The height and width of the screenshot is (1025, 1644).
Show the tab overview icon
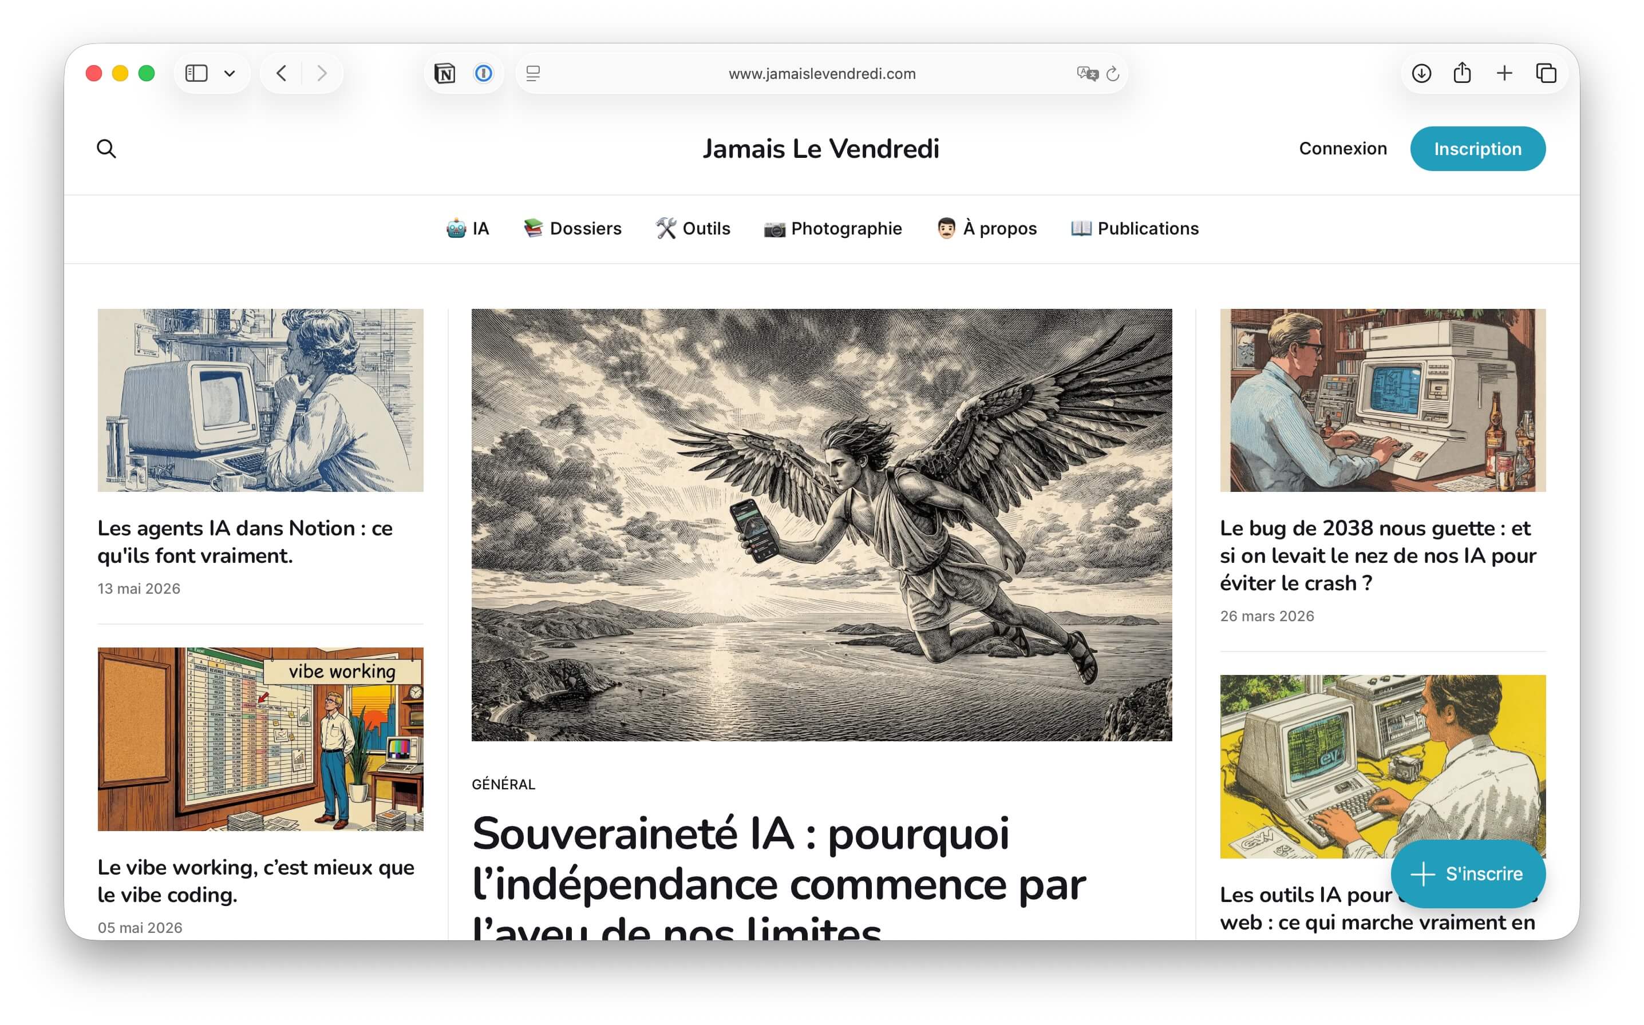point(1546,73)
